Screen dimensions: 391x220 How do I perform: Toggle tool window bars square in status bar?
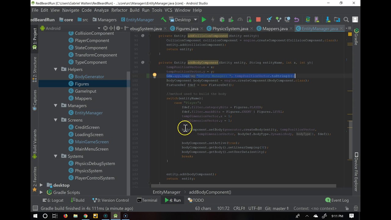click(35, 208)
